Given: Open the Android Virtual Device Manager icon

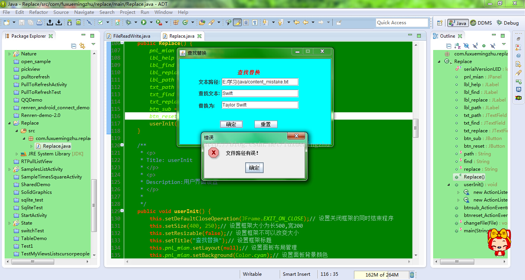Looking at the screenshot, I should [78, 22].
